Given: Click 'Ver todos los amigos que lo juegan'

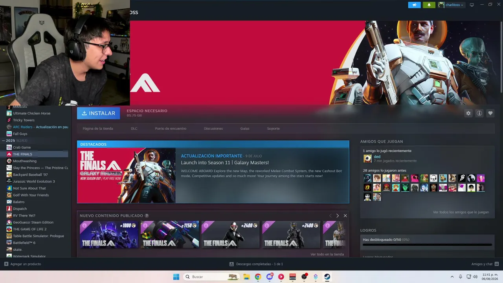Looking at the screenshot, I should pos(461,212).
